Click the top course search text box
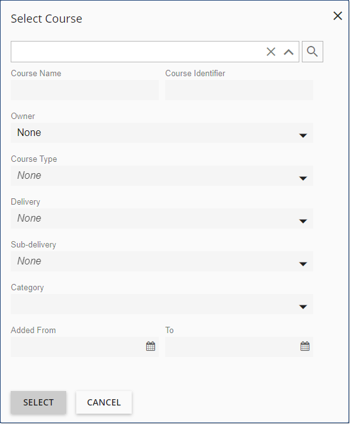Screen dimensions: 351x425 137,52
